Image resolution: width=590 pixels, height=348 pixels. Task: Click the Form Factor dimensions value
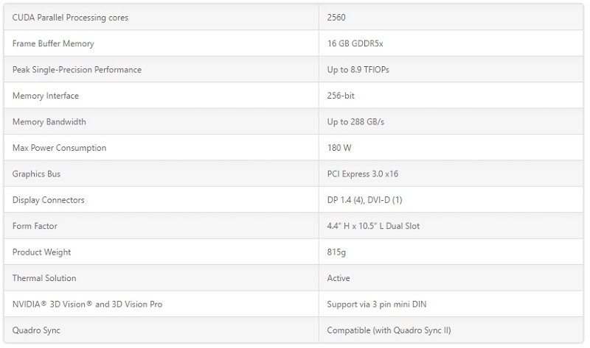373,226
